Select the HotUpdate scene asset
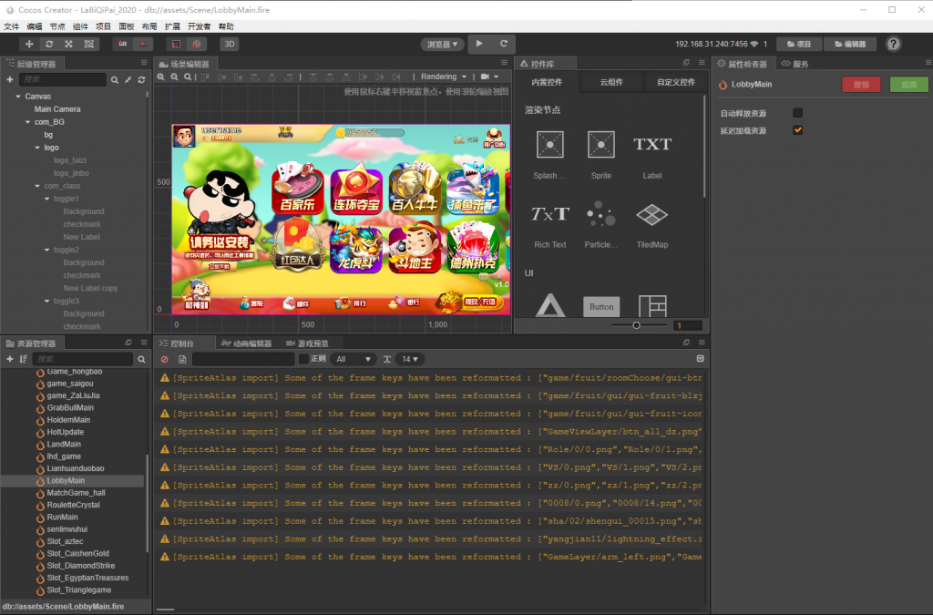 click(66, 433)
